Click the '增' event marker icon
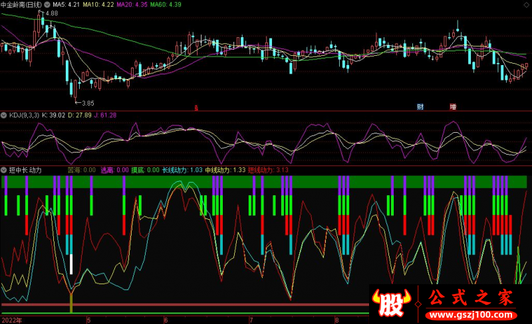 point(453,106)
